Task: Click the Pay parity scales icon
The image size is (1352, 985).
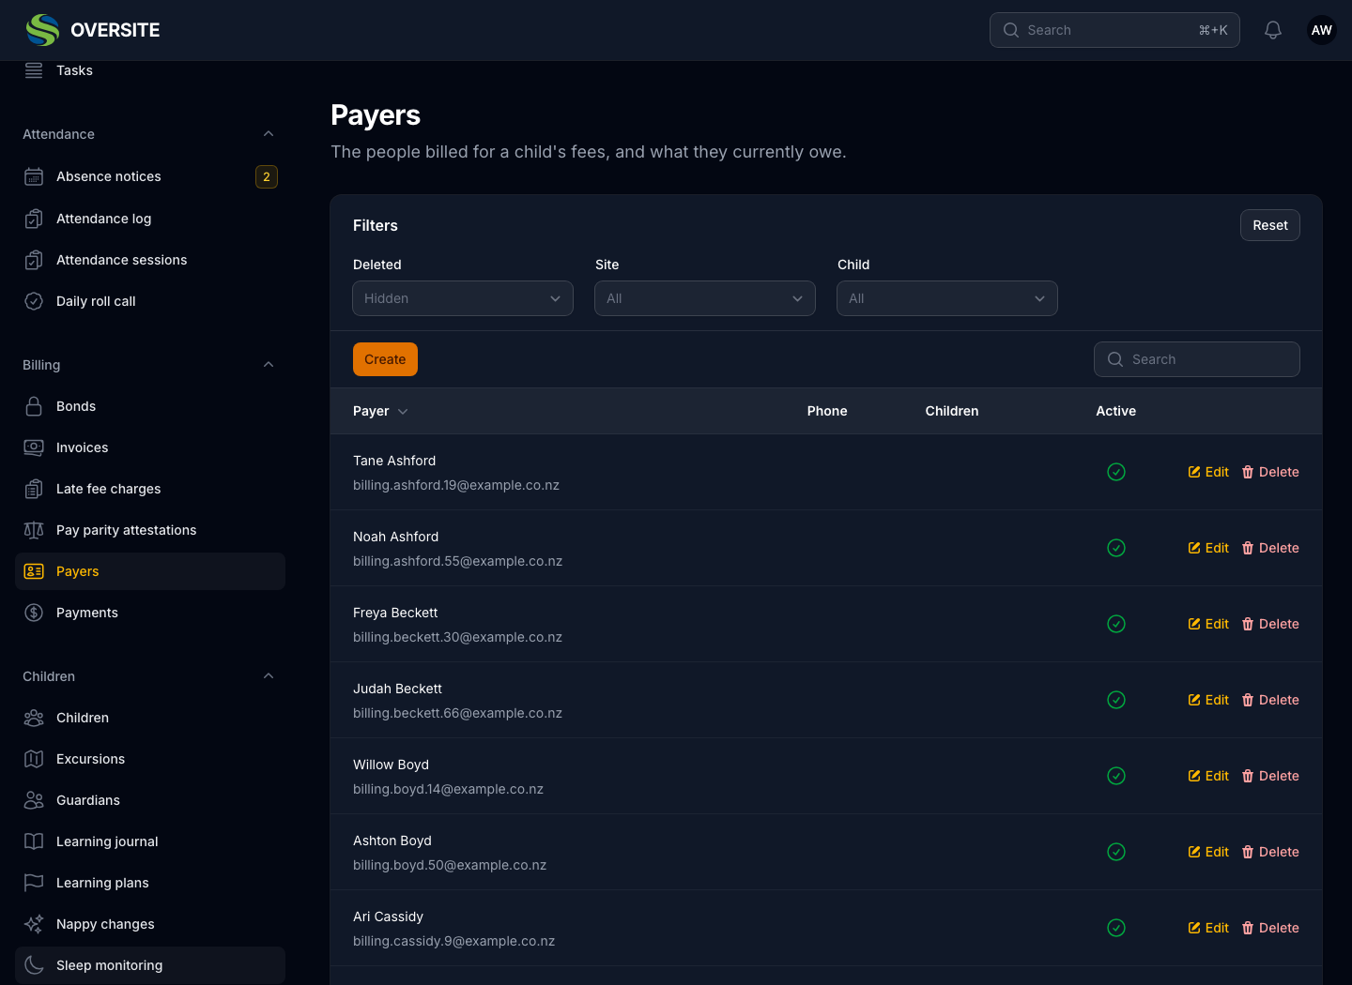Action: click(x=34, y=530)
